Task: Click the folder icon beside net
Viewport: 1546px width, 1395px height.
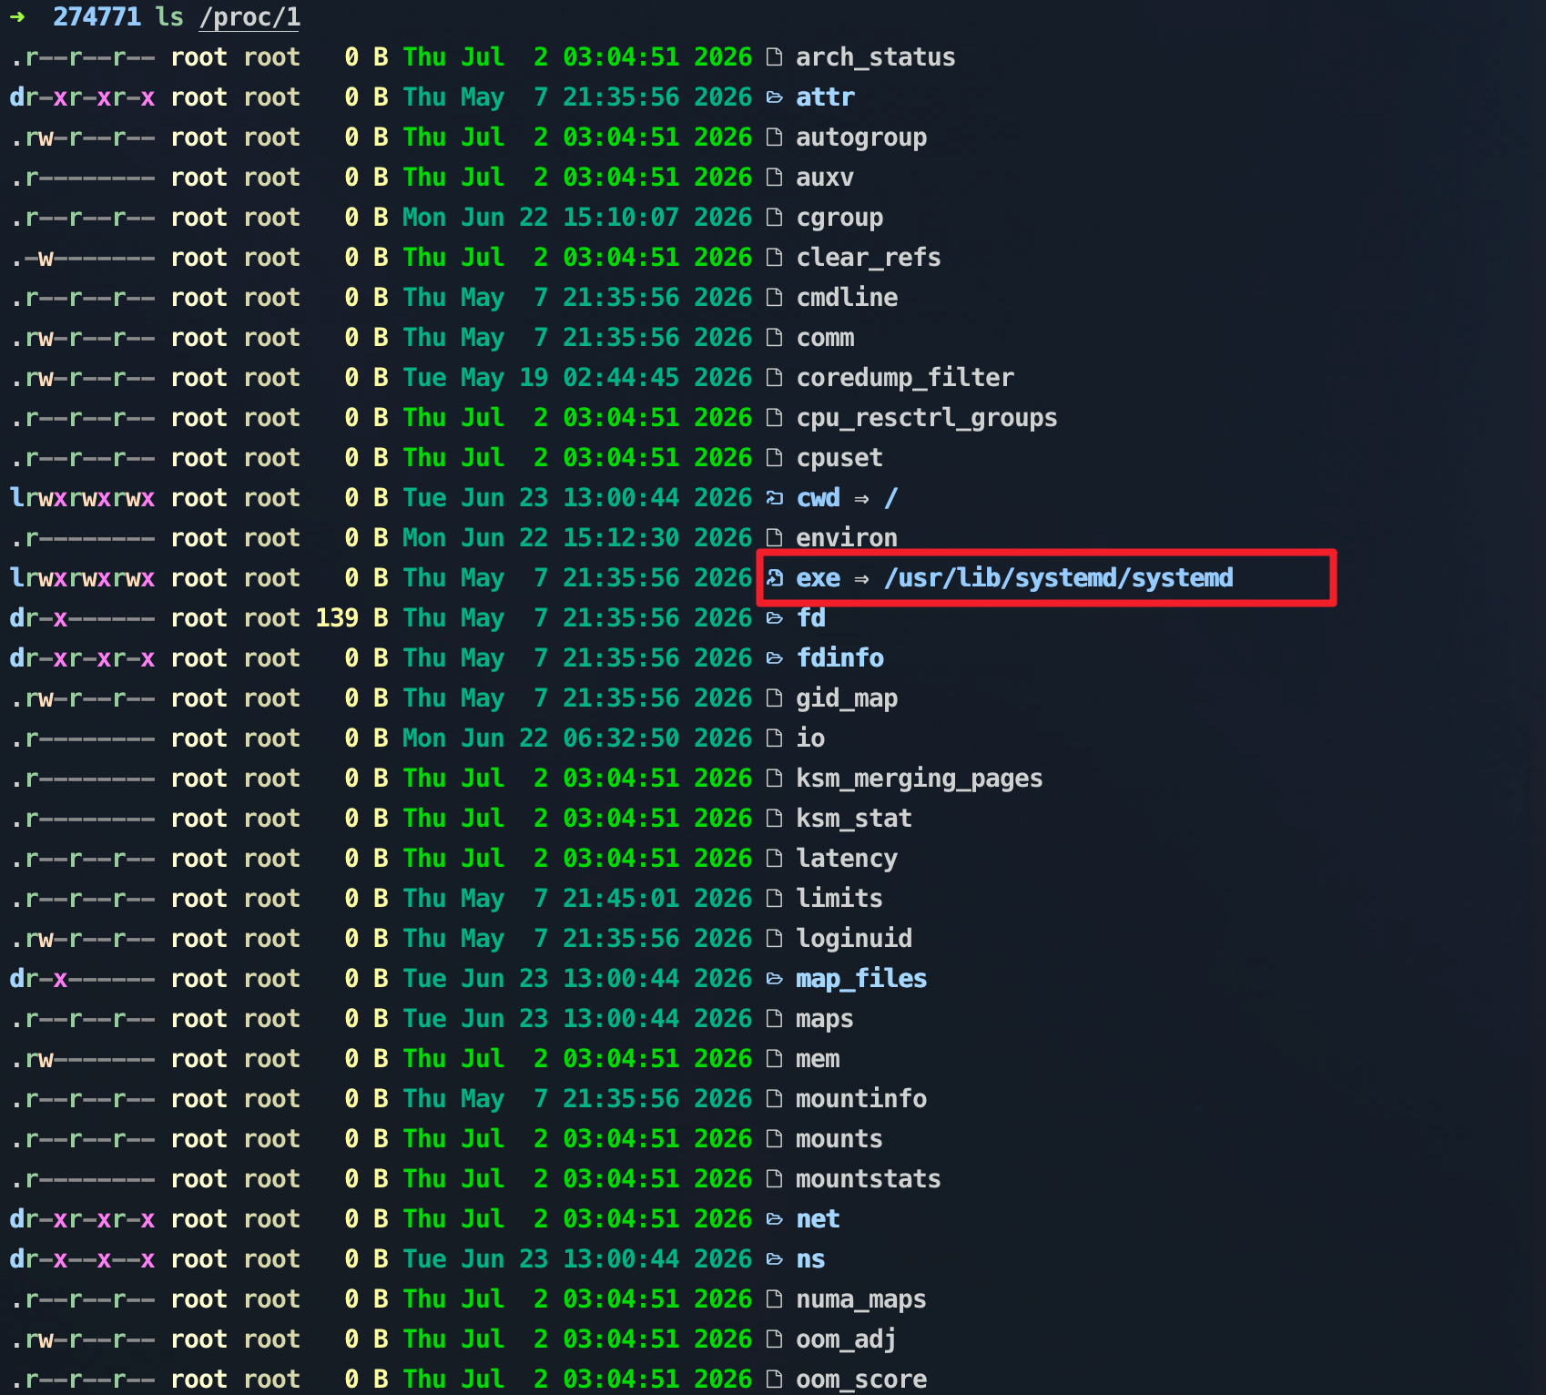Action: [774, 1219]
